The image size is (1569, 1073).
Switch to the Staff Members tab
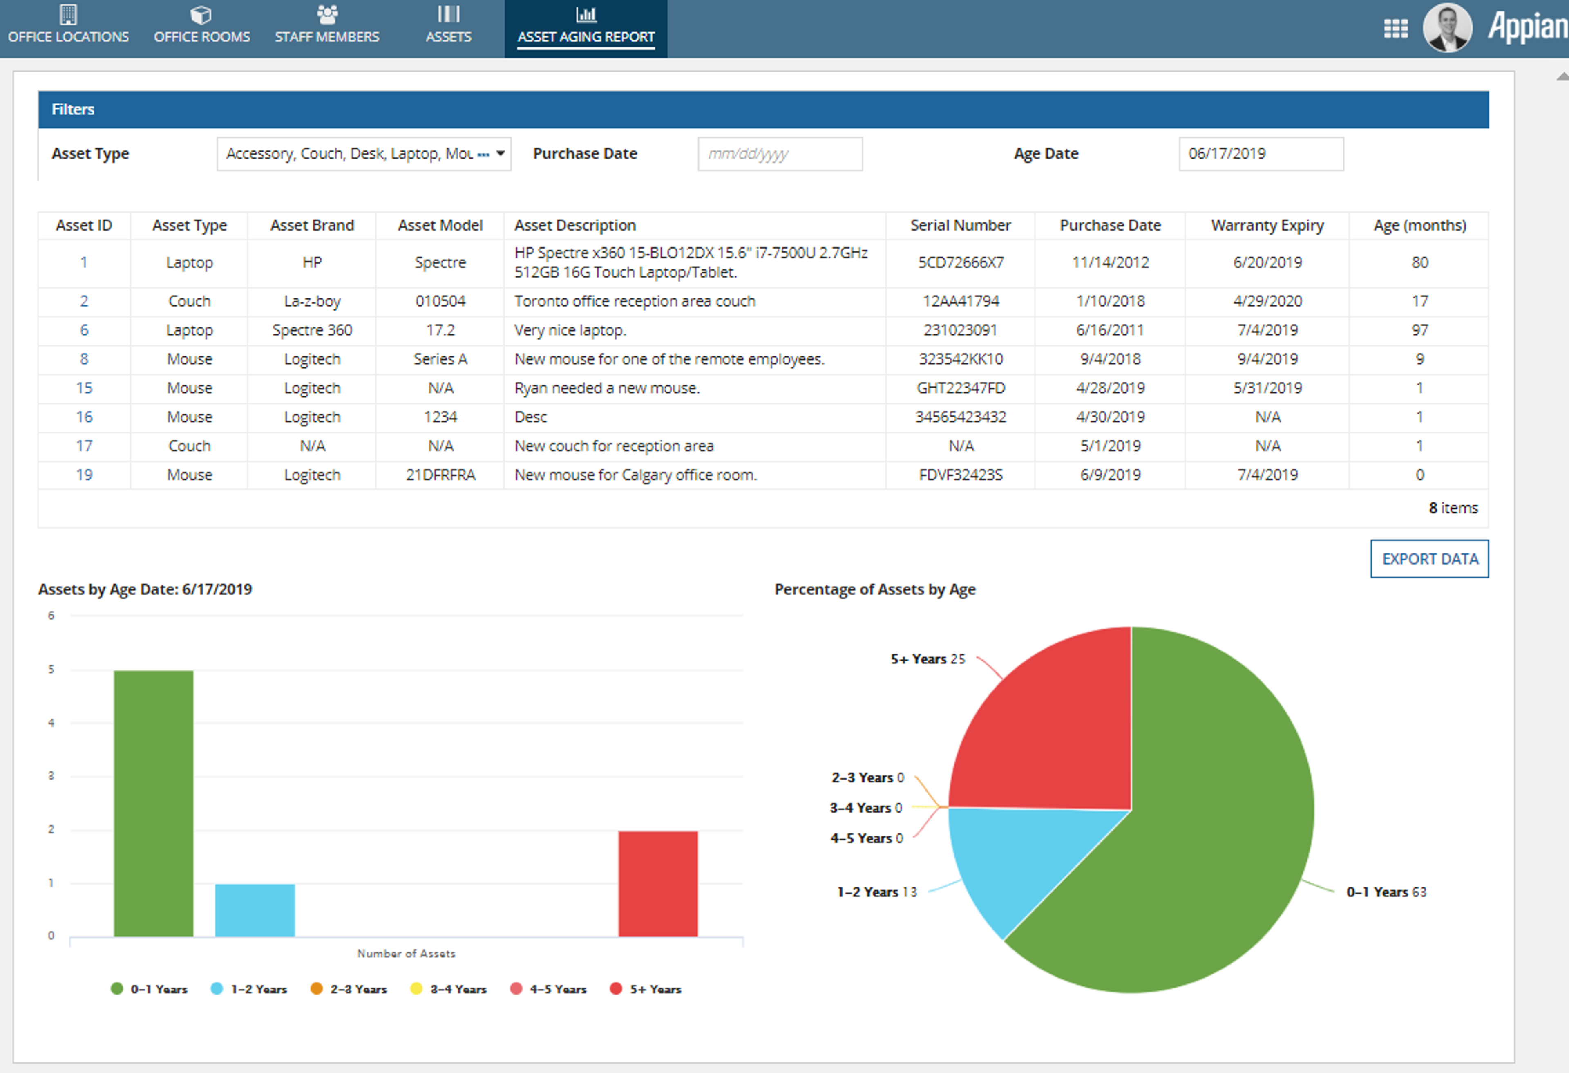[327, 29]
